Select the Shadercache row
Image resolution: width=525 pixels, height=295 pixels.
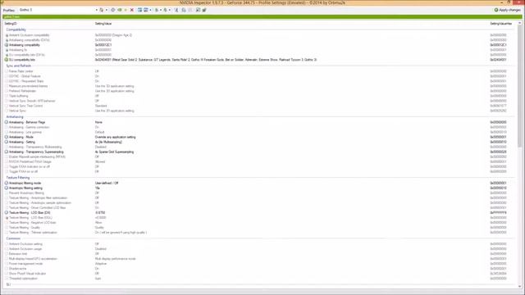click(259, 269)
